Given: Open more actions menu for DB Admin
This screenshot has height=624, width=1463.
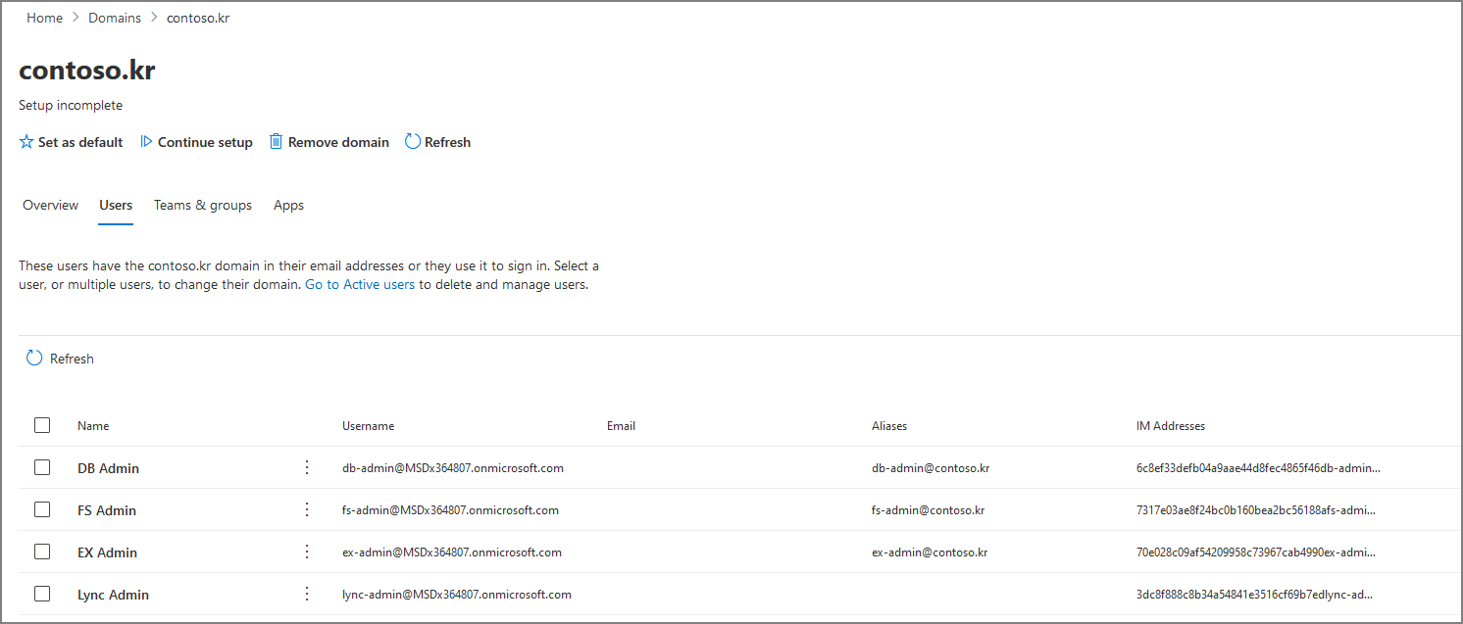Looking at the screenshot, I should 307,467.
